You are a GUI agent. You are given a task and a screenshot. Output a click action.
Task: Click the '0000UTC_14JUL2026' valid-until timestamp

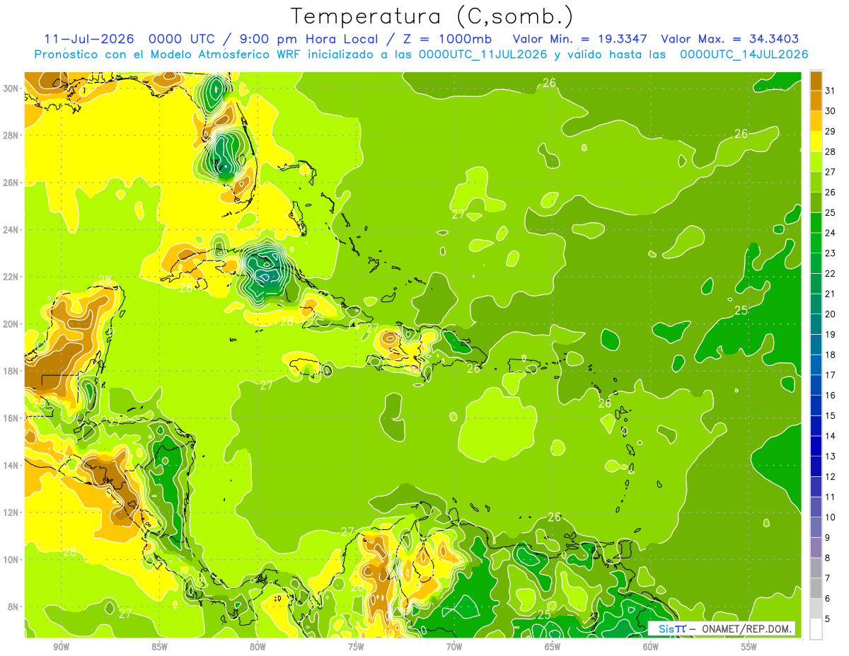coord(744,54)
